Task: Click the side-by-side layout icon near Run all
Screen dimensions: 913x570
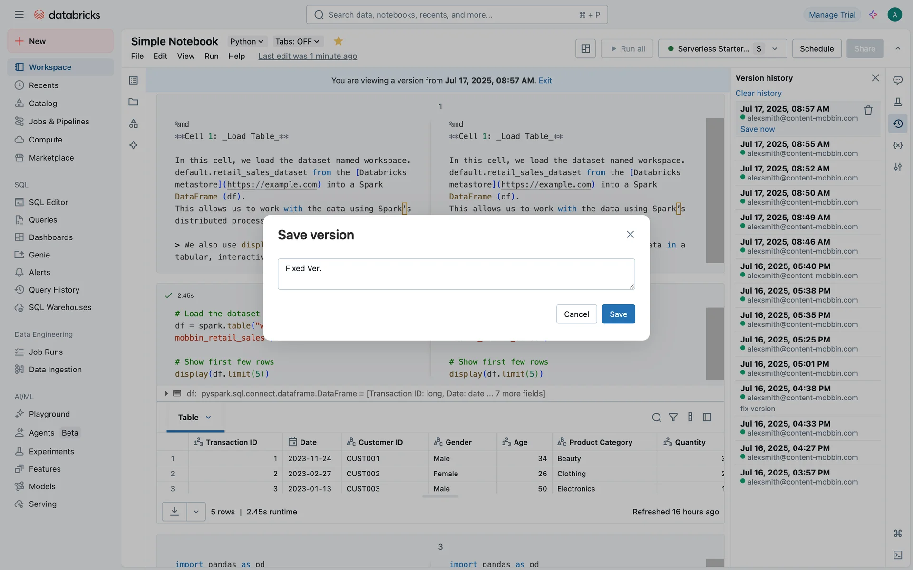Action: click(x=585, y=48)
